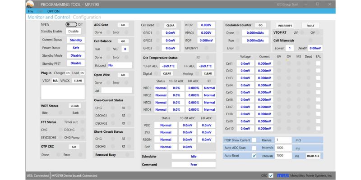The height and width of the screenshot is (180, 361).
Task: Click the Skipped No field
Action: tap(120, 65)
